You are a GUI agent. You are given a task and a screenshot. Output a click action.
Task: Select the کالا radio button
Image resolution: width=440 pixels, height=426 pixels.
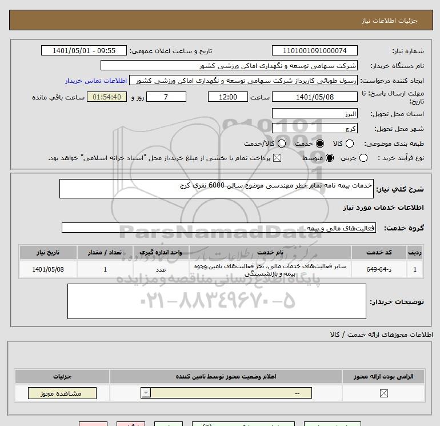pyautogui.click(x=349, y=144)
